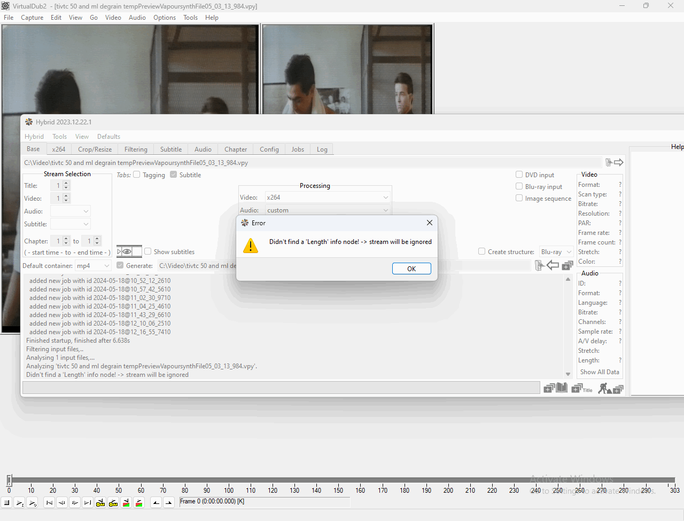Click the mark-in yellow key icon
Screen dimensions: 684x521
coord(100,502)
